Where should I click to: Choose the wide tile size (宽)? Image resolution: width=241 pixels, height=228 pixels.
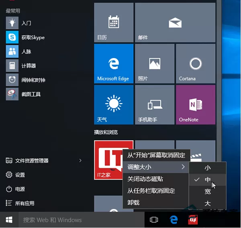(x=208, y=192)
